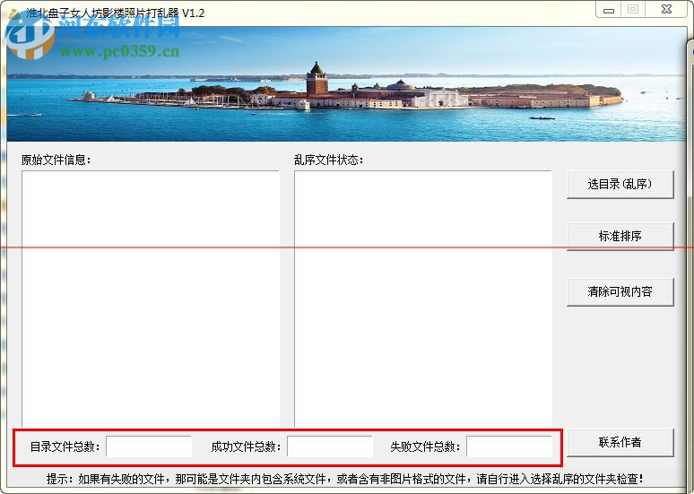The image size is (694, 494).
Task: Close the window with X button
Action: [666, 9]
